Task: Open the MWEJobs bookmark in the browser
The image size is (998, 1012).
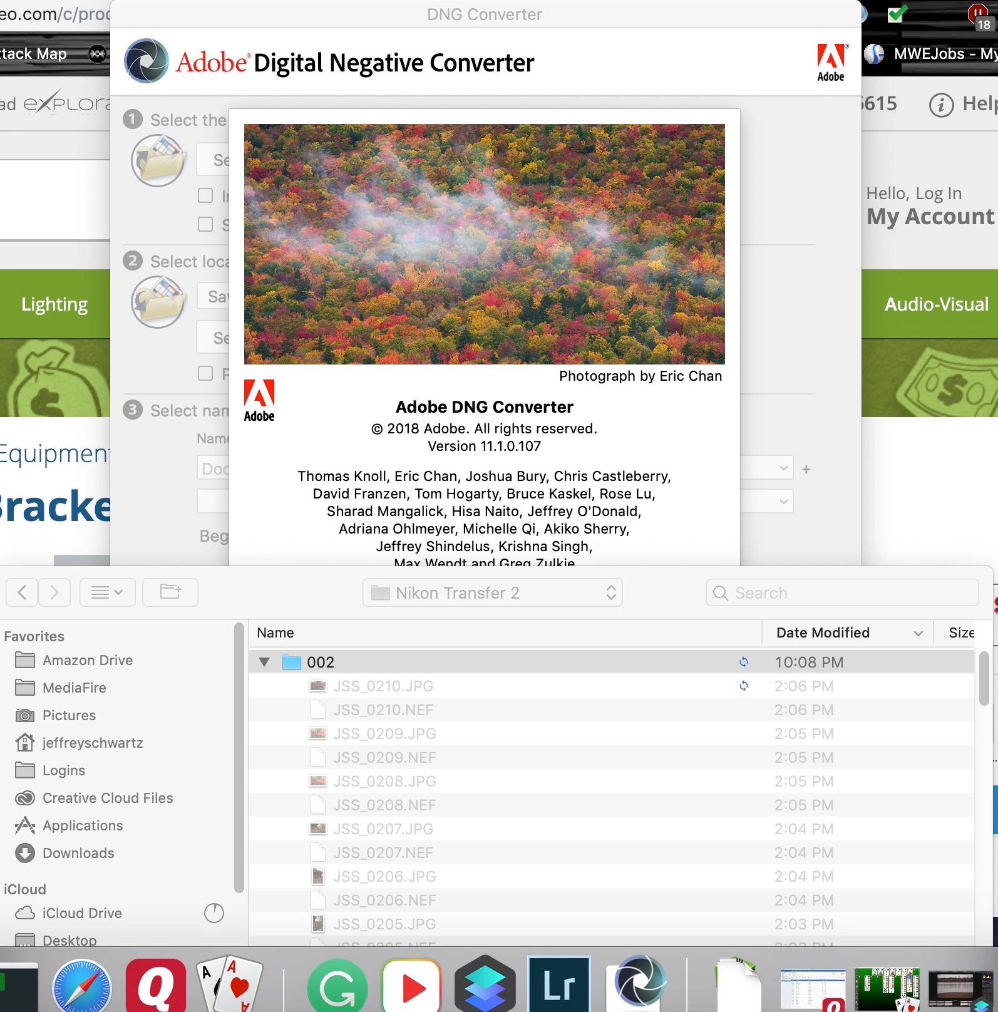Action: click(x=931, y=54)
